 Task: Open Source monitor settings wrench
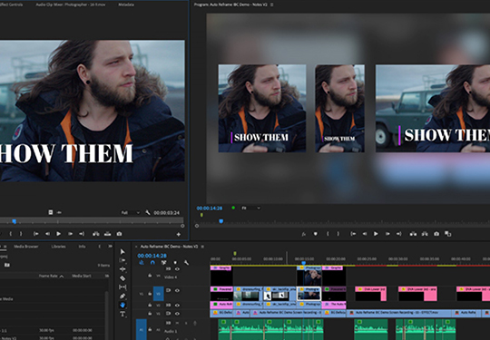[x=148, y=213]
